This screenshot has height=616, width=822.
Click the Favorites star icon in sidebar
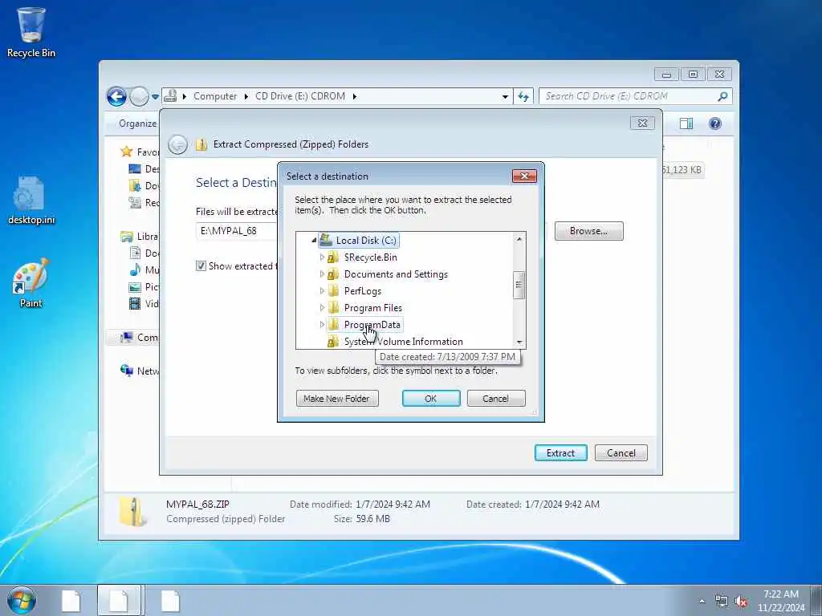(x=126, y=152)
